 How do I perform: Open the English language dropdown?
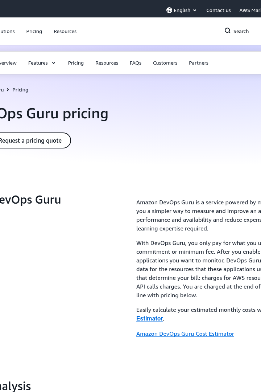182,10
